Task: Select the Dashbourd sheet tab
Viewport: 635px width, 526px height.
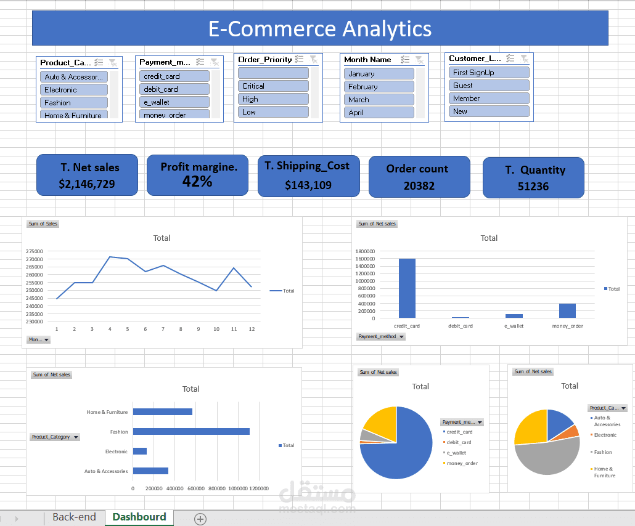Action: (139, 517)
